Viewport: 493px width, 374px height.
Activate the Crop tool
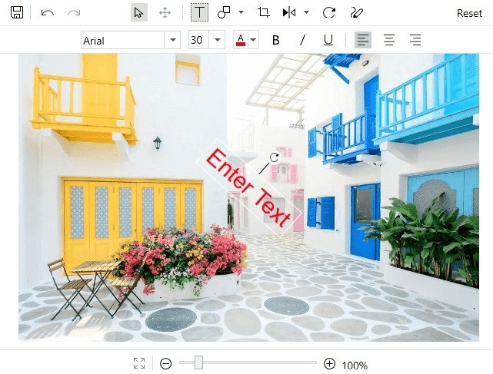[264, 13]
